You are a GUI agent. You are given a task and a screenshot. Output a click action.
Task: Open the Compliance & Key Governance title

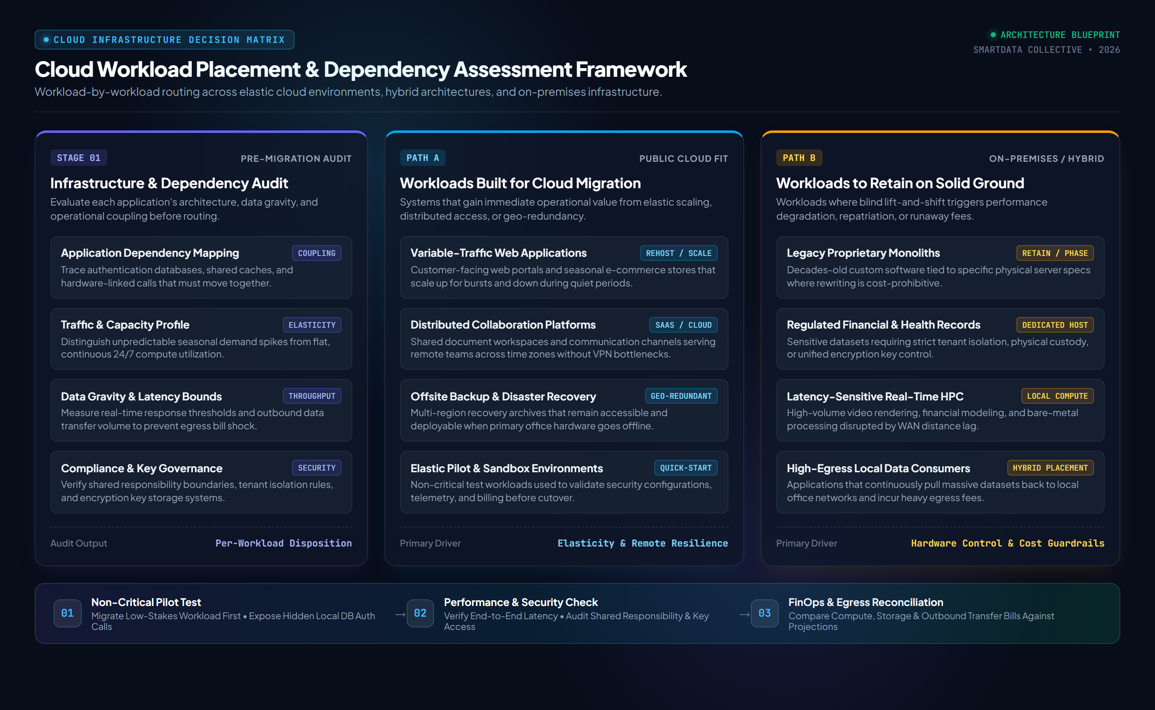coord(141,469)
